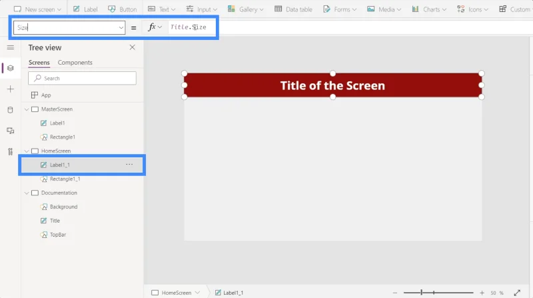533x298 pixels.
Task: Open the Input controls dropdown
Action: tap(202, 9)
